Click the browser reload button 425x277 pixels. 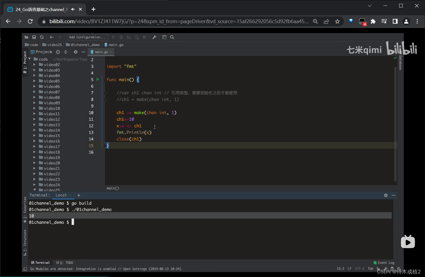[x=30, y=21]
